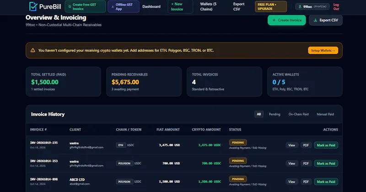Click invoice number INV-20261014-898
This screenshot has width=366, height=192.
pos(44,179)
